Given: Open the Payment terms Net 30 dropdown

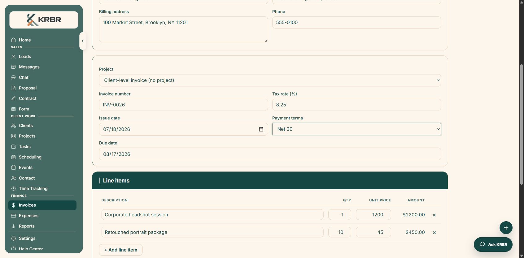Looking at the screenshot, I should (x=356, y=129).
